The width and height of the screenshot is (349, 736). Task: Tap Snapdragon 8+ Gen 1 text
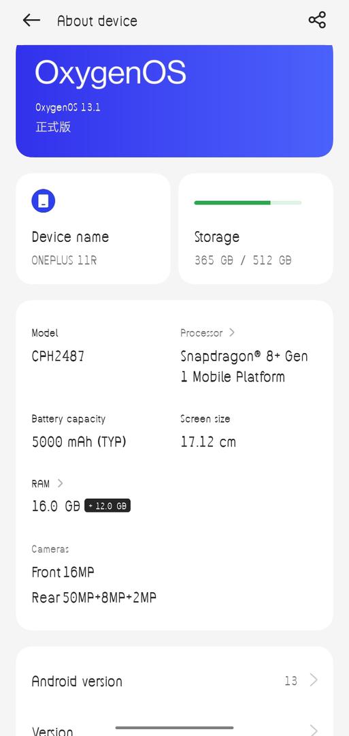click(244, 366)
